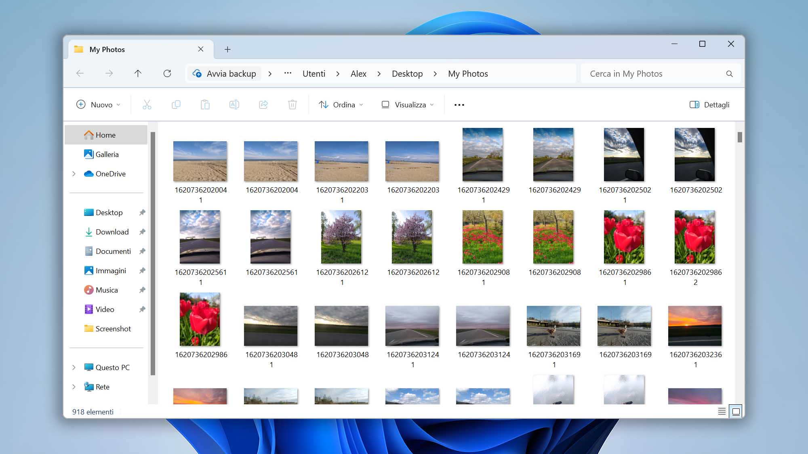Go up one folder level
808x454 pixels.
pyautogui.click(x=138, y=73)
